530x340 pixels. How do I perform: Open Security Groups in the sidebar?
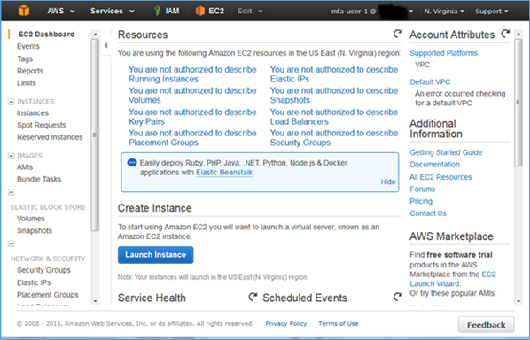click(43, 270)
